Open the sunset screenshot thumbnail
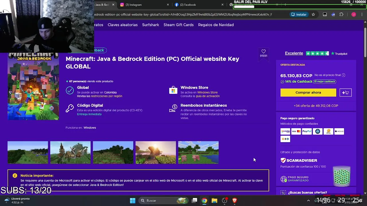Image resolution: width=367 pixels, height=206 pixels. coord(156,152)
